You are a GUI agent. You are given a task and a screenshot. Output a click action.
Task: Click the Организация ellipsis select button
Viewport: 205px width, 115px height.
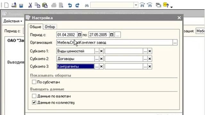tap(175, 42)
